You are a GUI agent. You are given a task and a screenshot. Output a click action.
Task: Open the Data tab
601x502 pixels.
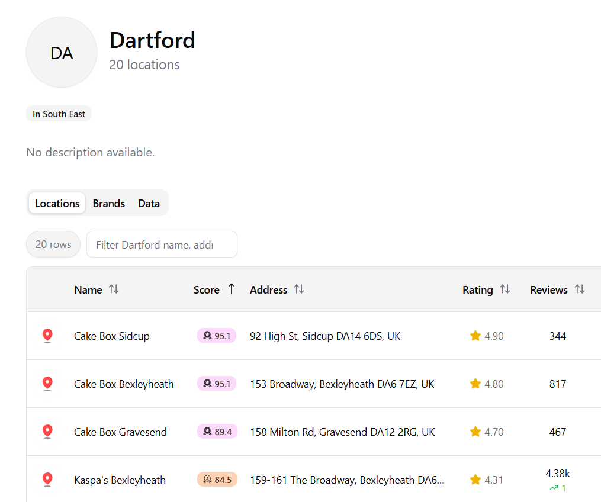pos(149,203)
